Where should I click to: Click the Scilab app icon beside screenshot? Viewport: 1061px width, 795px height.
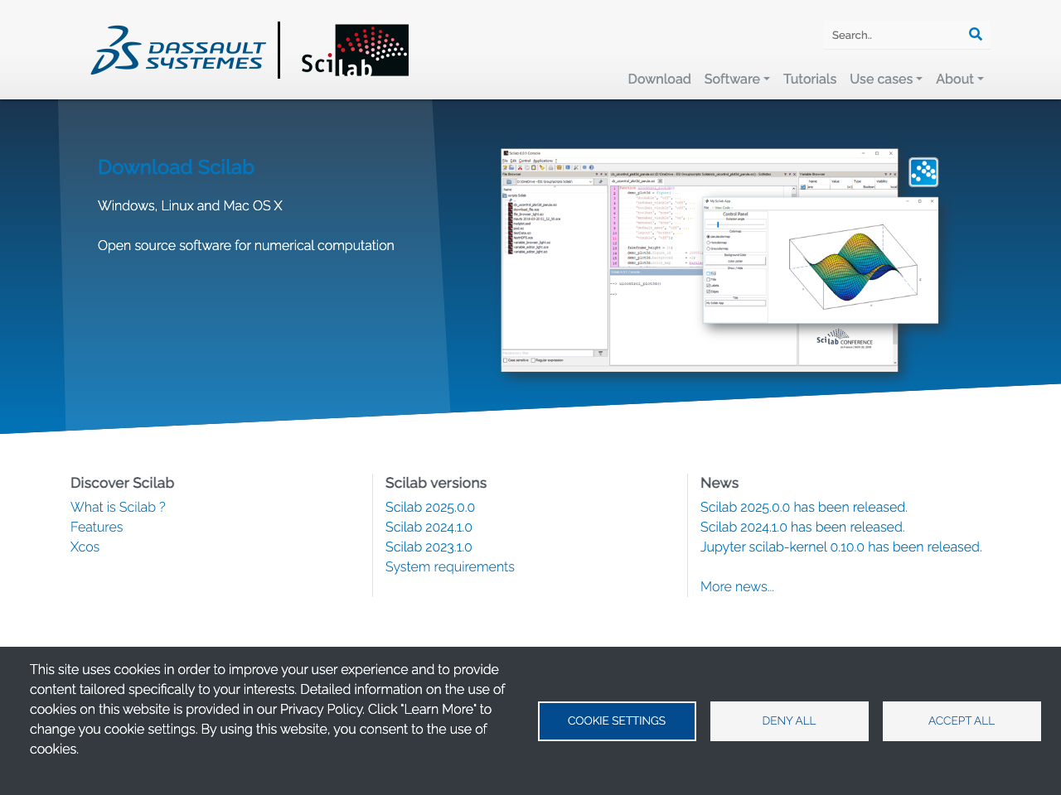[x=923, y=172]
